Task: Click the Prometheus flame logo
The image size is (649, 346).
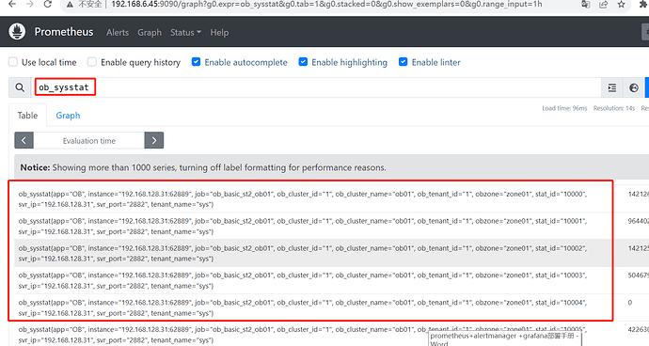Action: point(17,32)
